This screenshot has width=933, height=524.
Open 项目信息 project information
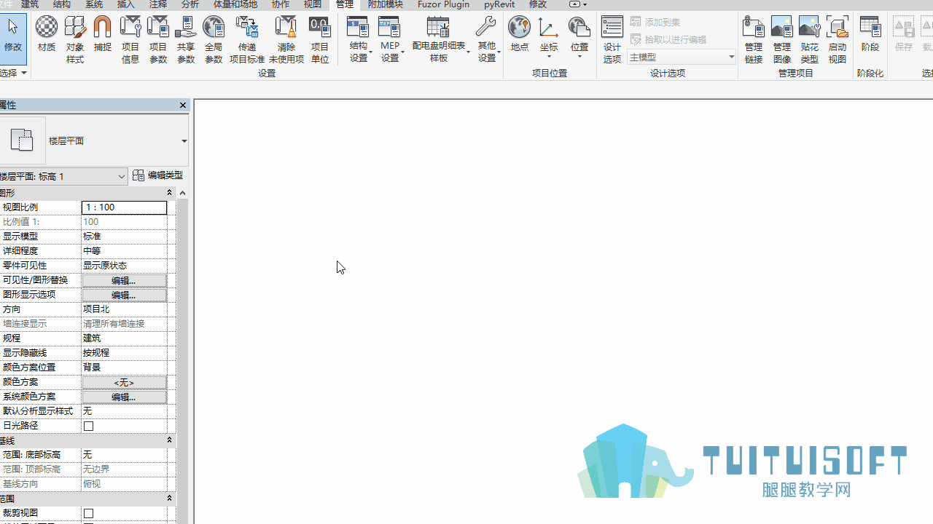(x=130, y=39)
